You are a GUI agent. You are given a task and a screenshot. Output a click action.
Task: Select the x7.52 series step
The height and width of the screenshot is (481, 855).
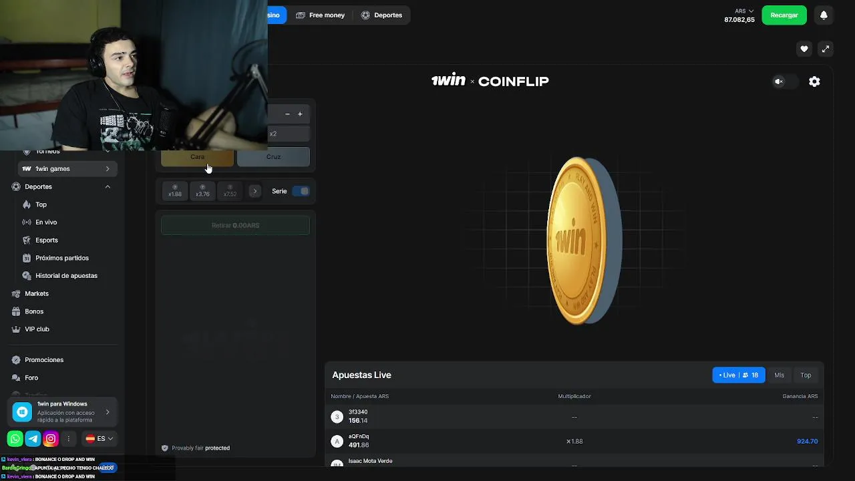tap(230, 191)
